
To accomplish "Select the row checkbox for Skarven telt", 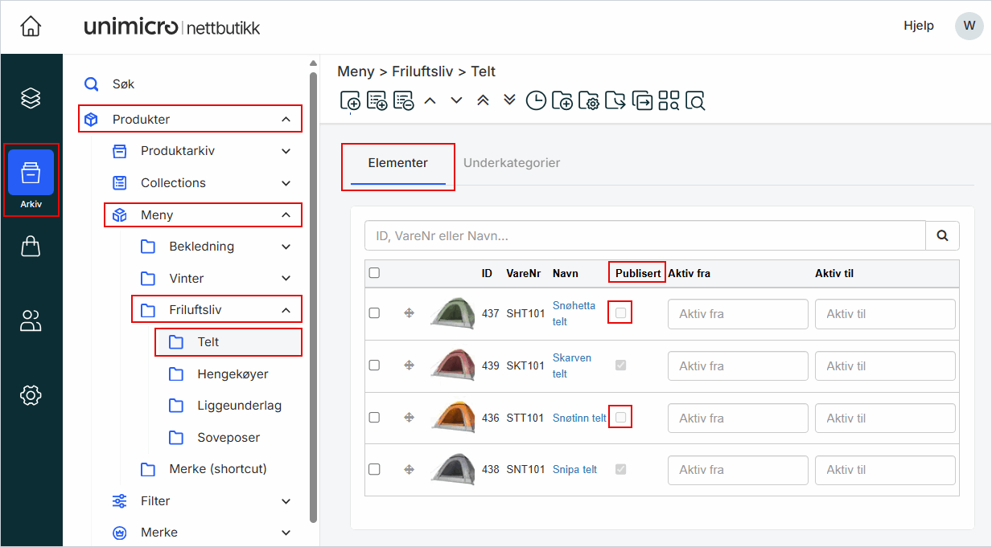I will pyautogui.click(x=374, y=365).
